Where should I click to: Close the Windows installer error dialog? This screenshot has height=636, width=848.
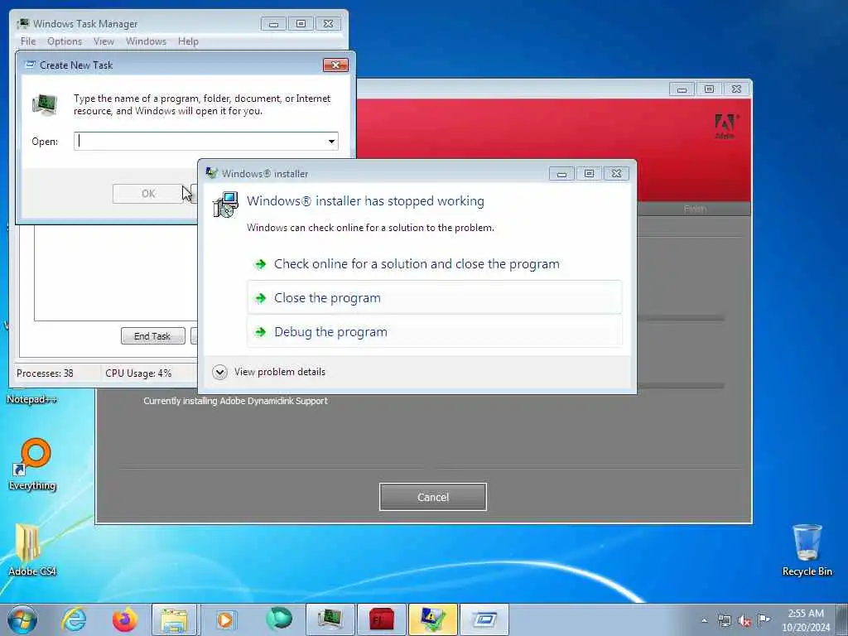[x=616, y=174]
